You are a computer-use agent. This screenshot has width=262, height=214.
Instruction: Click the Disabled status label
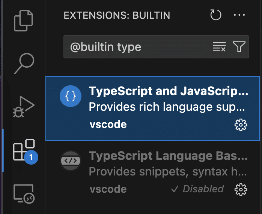click(x=197, y=189)
